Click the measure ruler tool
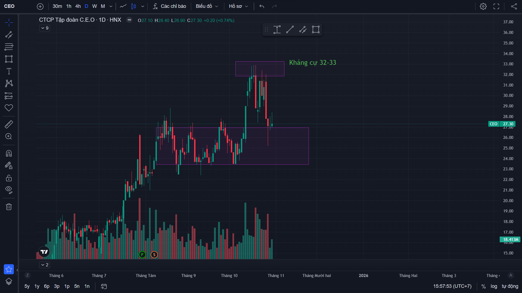The height and width of the screenshot is (293, 522). click(9, 124)
